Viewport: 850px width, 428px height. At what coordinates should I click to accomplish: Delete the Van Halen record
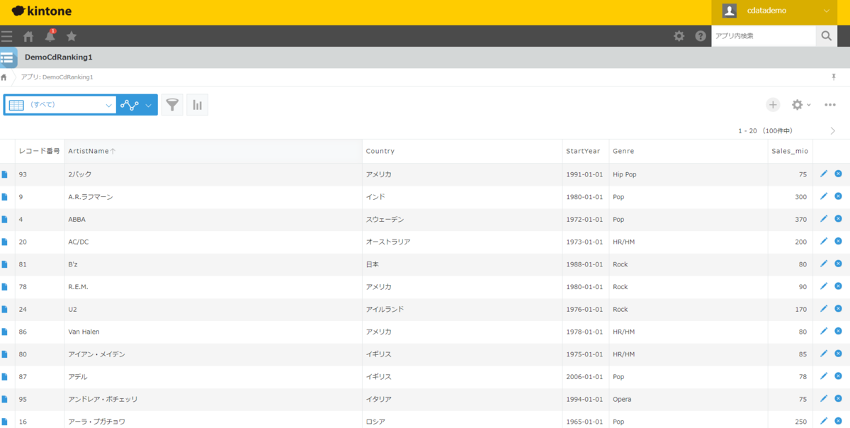tap(838, 332)
